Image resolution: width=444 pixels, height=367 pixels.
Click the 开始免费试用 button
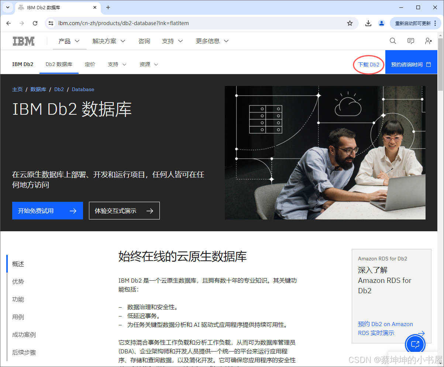pos(47,211)
